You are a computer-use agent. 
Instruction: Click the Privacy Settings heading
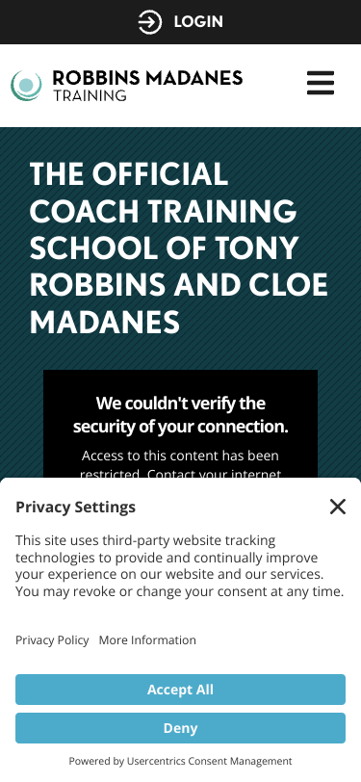click(x=75, y=507)
